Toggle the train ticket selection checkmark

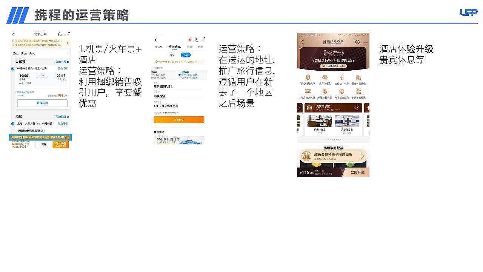click(x=13, y=69)
